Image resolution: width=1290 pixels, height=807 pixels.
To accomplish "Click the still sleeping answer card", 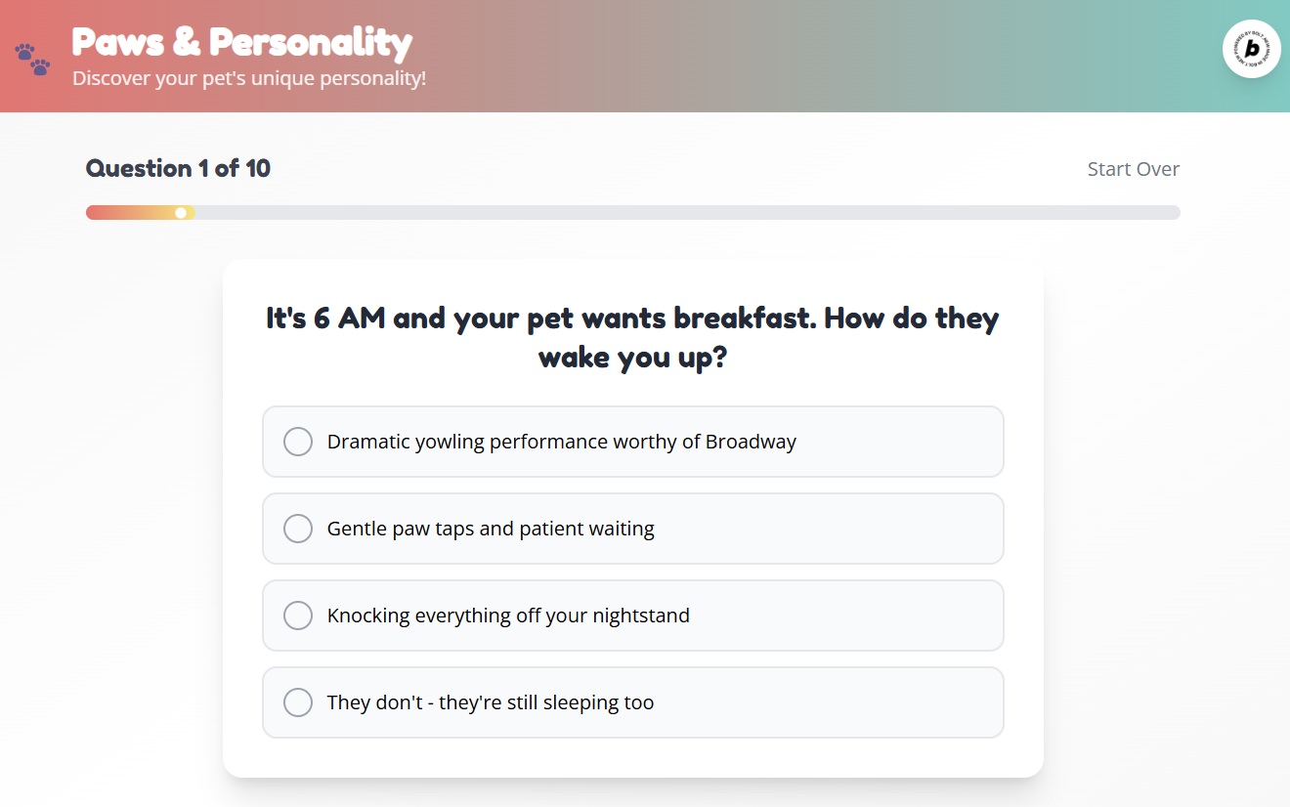I will click(632, 702).
